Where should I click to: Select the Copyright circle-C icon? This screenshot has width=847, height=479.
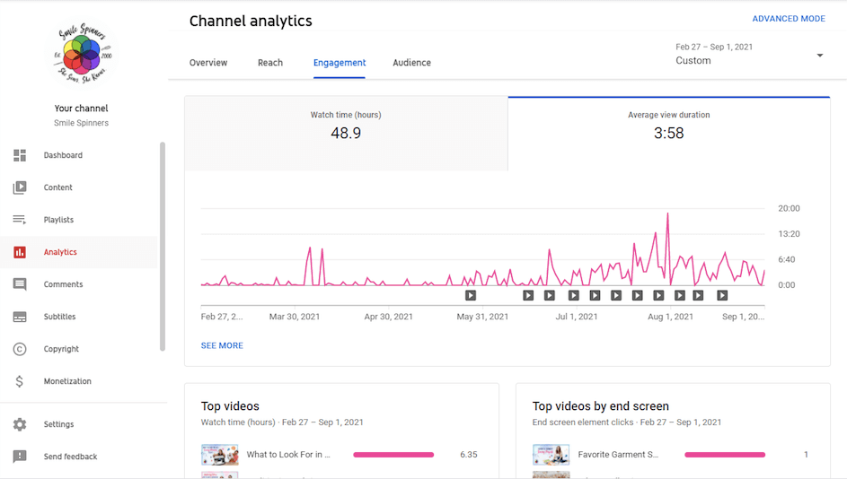20,349
